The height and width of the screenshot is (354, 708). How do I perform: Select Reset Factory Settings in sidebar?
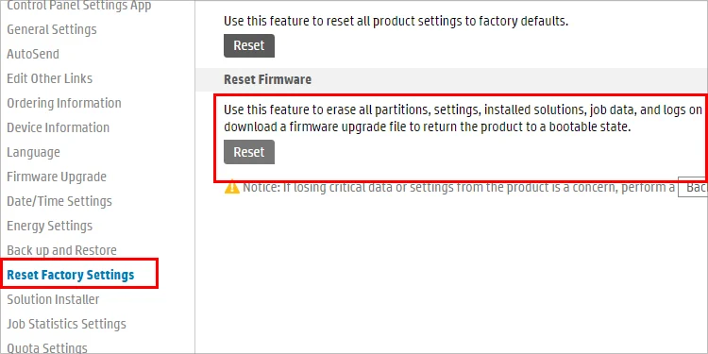tap(71, 275)
